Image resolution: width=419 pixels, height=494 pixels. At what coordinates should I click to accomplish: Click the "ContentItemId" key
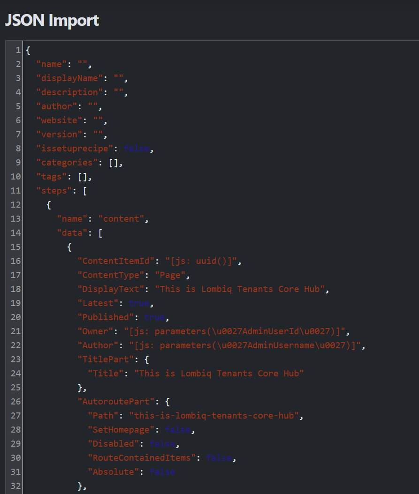(116, 261)
